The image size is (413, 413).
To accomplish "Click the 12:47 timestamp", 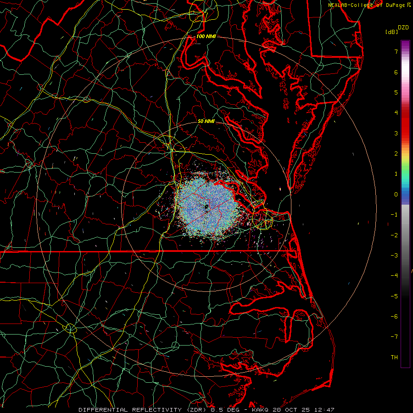I will click(325, 410).
